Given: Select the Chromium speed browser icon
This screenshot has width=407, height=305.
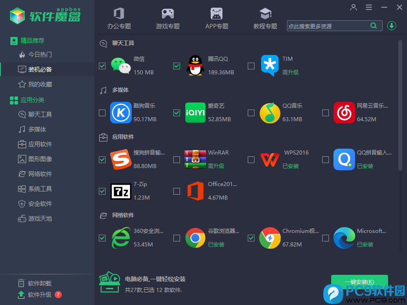Looking at the screenshot, I should point(270,238).
